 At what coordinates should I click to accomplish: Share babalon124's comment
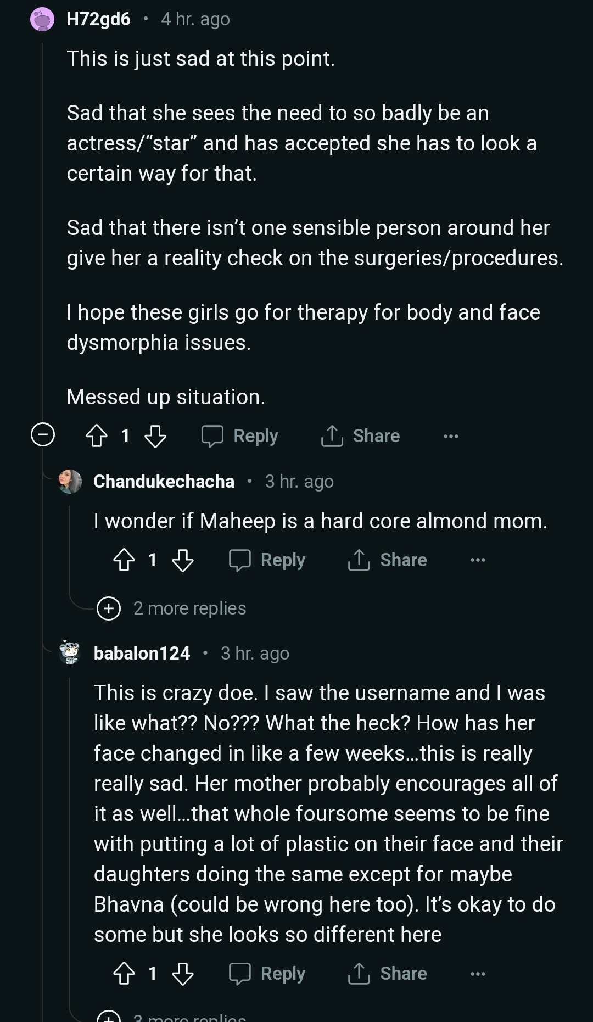click(x=388, y=974)
